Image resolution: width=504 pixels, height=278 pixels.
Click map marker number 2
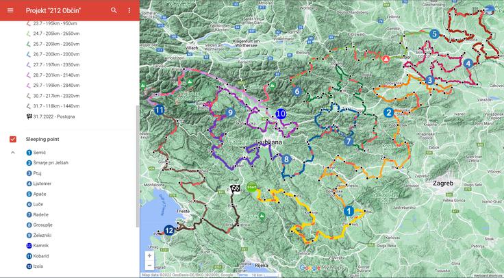click(x=388, y=112)
